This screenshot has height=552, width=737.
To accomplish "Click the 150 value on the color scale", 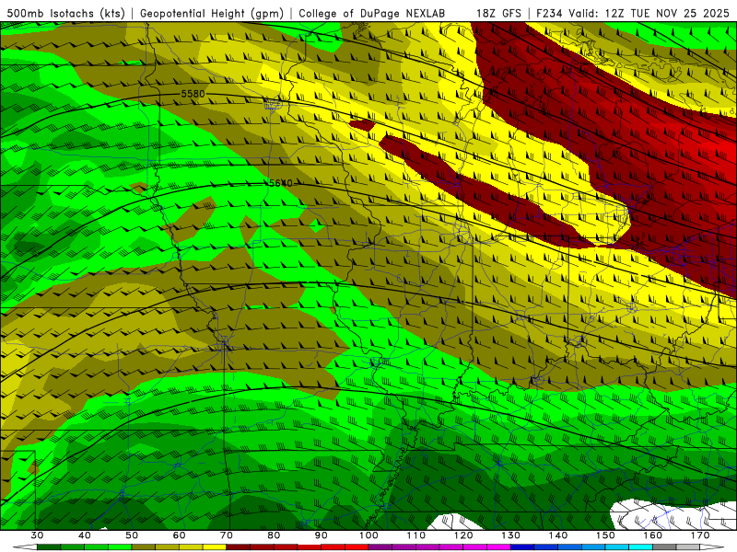I will [x=605, y=535].
